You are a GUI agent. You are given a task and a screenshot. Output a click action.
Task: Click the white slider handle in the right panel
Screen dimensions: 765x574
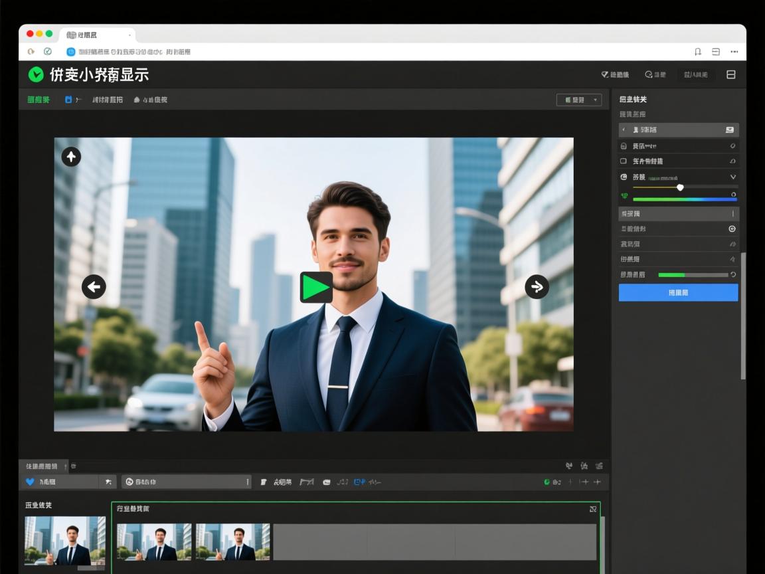pos(680,187)
